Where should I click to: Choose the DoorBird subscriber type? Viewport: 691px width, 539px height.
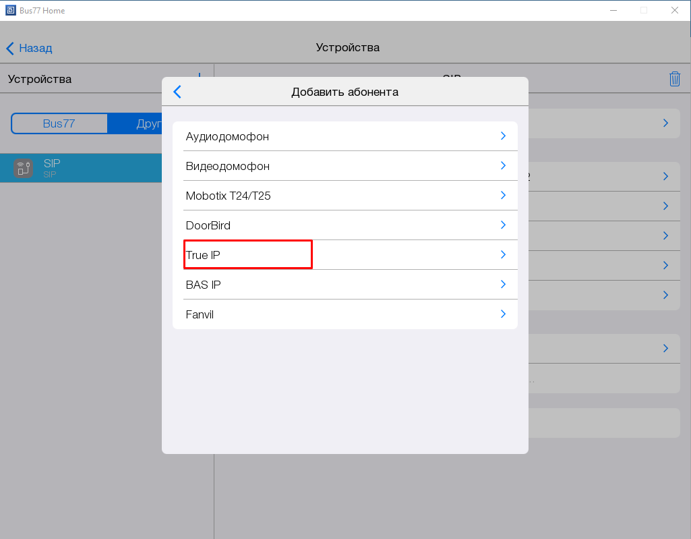208,225
